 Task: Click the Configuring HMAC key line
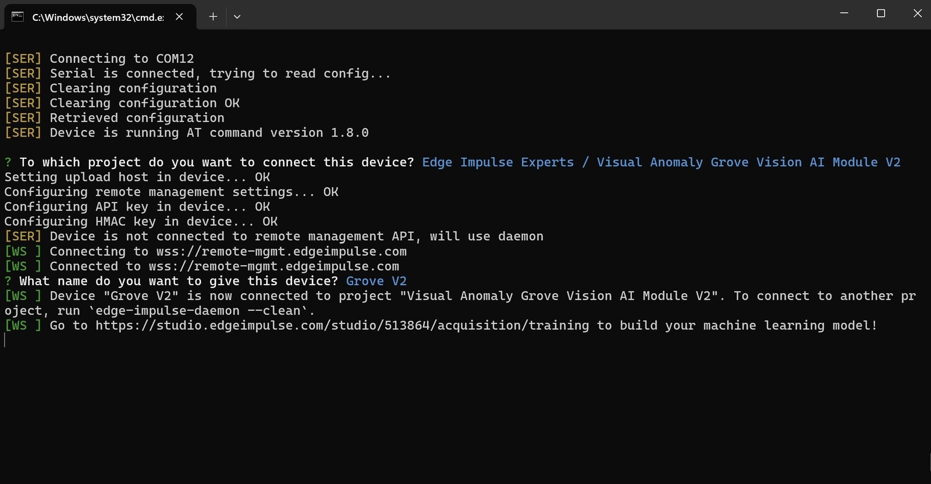tap(141, 222)
